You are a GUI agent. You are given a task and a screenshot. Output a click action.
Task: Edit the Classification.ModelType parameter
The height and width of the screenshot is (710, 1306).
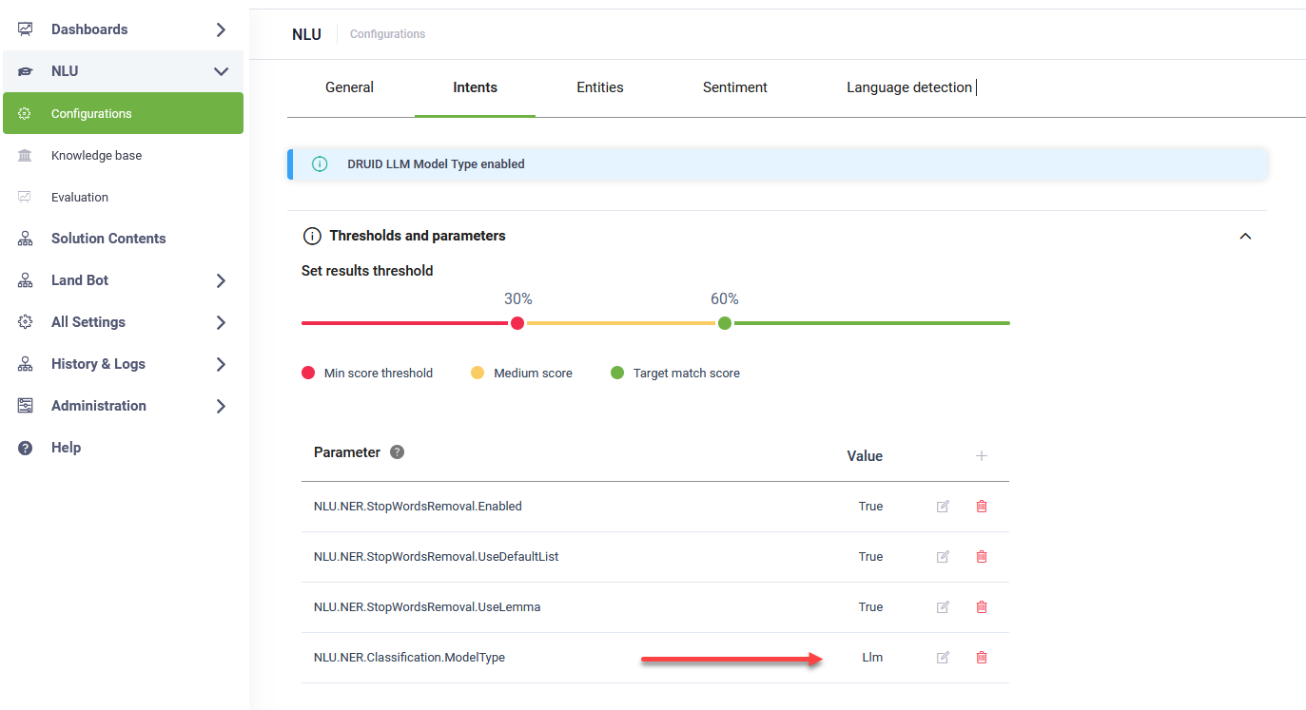tap(943, 658)
